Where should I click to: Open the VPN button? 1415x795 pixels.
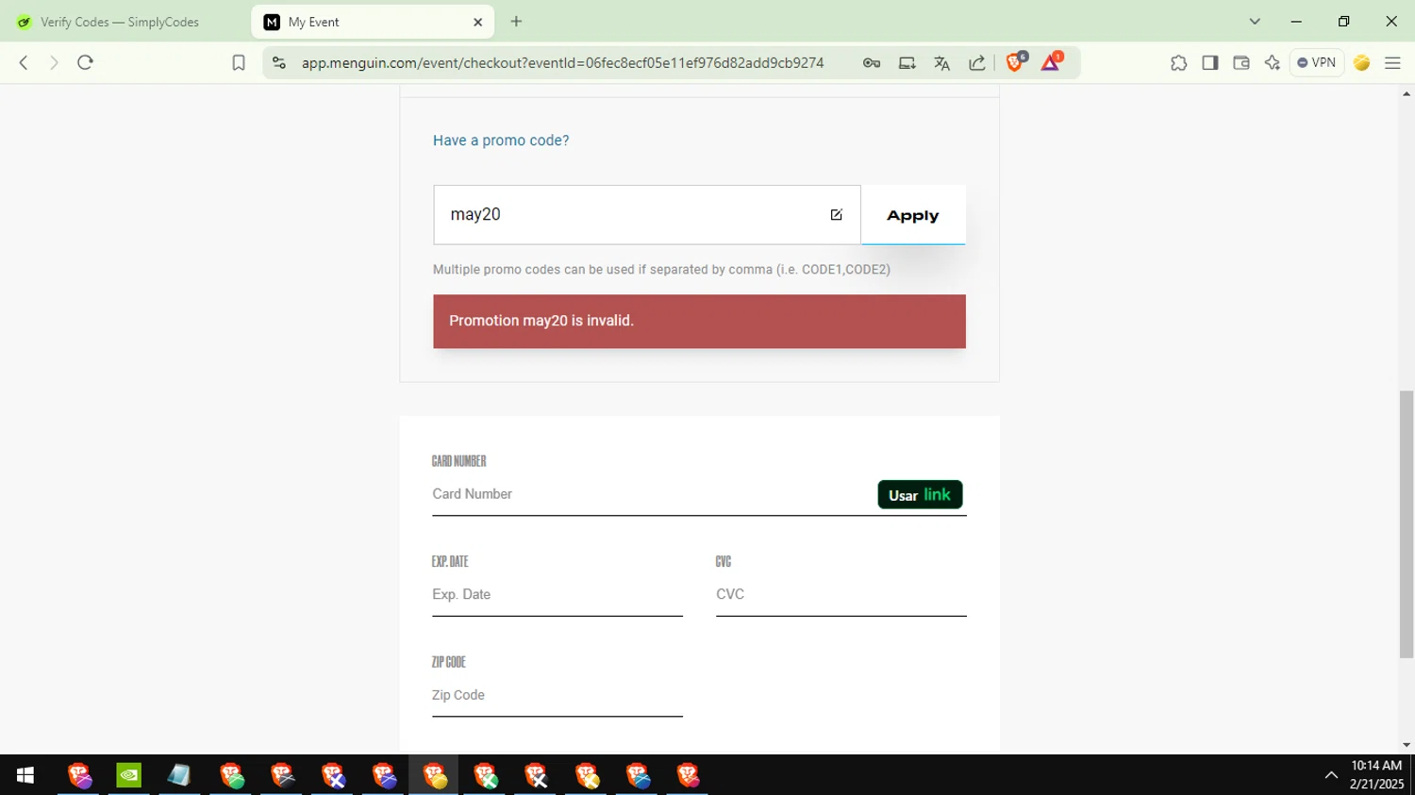[1317, 62]
